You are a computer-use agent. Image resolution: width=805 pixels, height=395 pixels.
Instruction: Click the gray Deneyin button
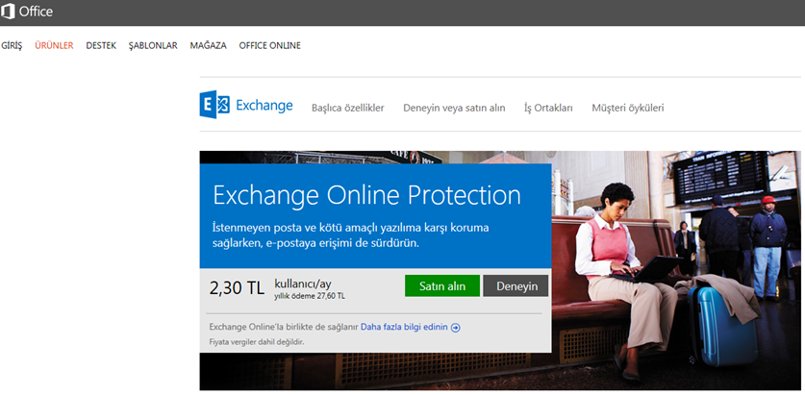click(x=516, y=285)
